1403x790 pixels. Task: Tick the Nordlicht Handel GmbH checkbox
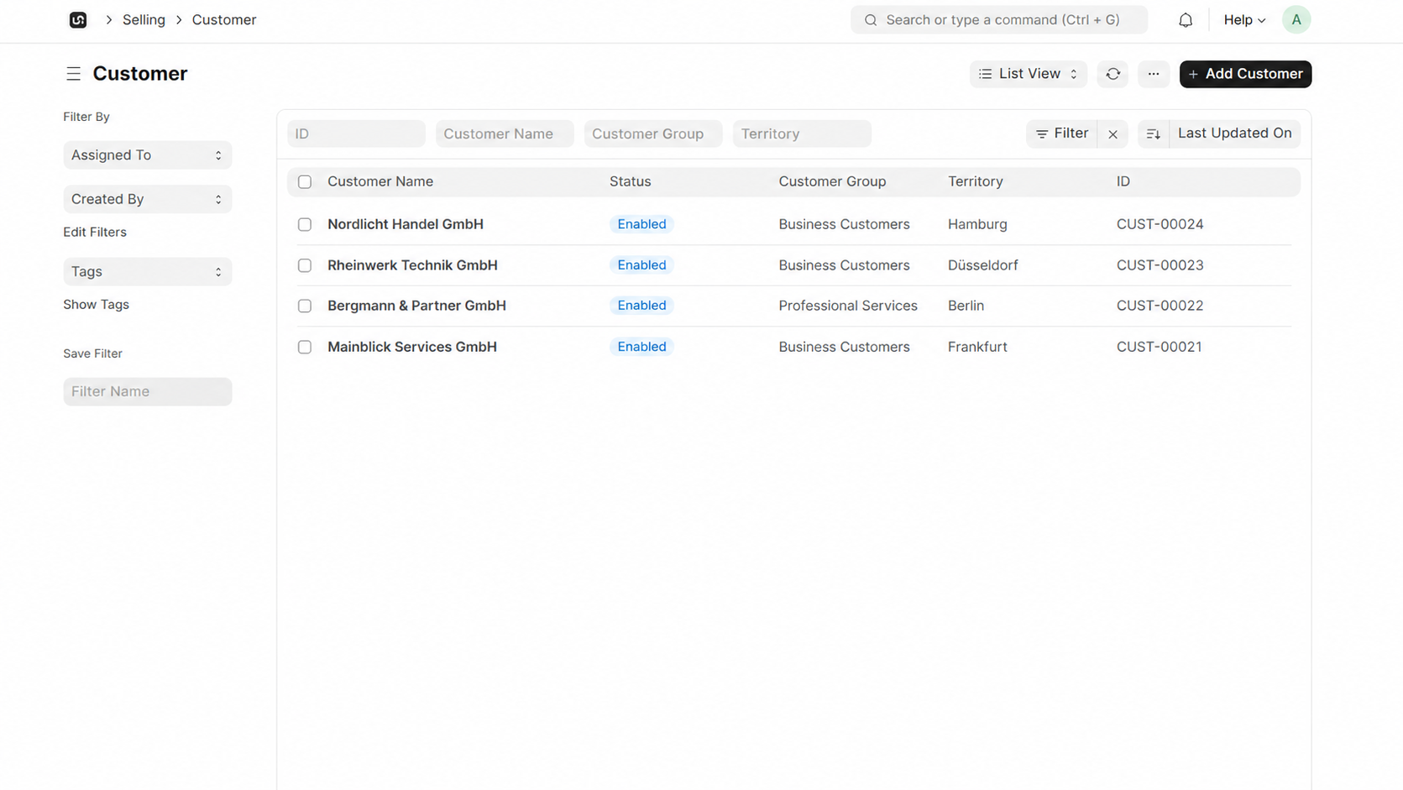[x=305, y=224]
